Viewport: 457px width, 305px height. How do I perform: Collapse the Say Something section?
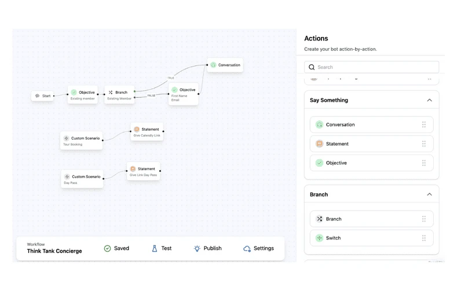coord(429,100)
